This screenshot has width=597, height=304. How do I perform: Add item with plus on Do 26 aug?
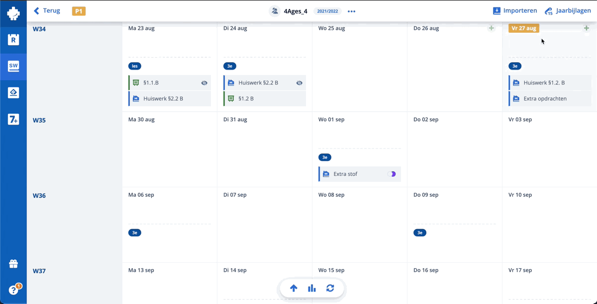point(491,28)
